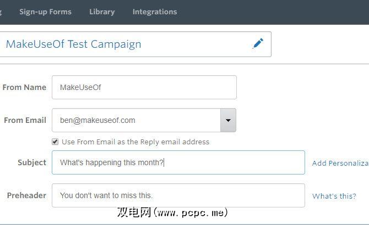Open the 'What's this?' preheader help link

[334, 196]
